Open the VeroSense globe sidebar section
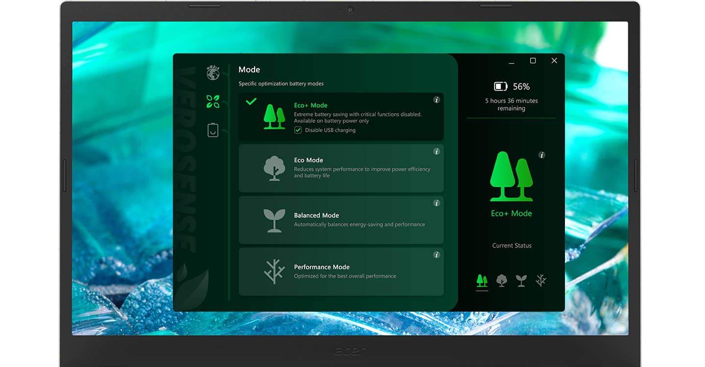Screen dimensions: 705x367 point(212,72)
